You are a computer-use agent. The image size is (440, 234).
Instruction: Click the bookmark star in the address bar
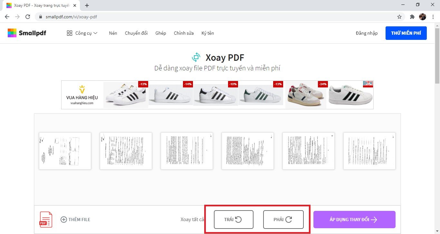click(399, 16)
